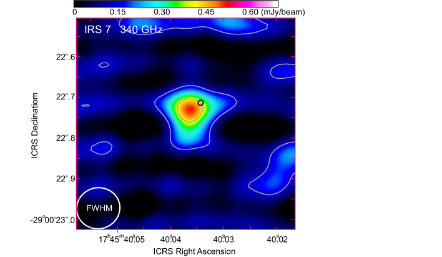Click the 'ICRS Declinatiom' axis label

(x=34, y=126)
